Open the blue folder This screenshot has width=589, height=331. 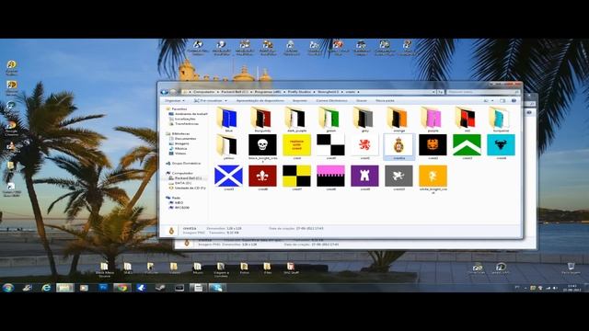point(228,119)
